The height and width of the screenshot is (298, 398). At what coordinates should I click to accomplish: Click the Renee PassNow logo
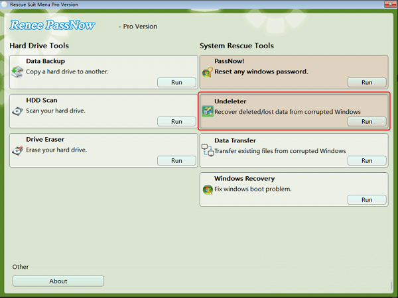(52, 25)
